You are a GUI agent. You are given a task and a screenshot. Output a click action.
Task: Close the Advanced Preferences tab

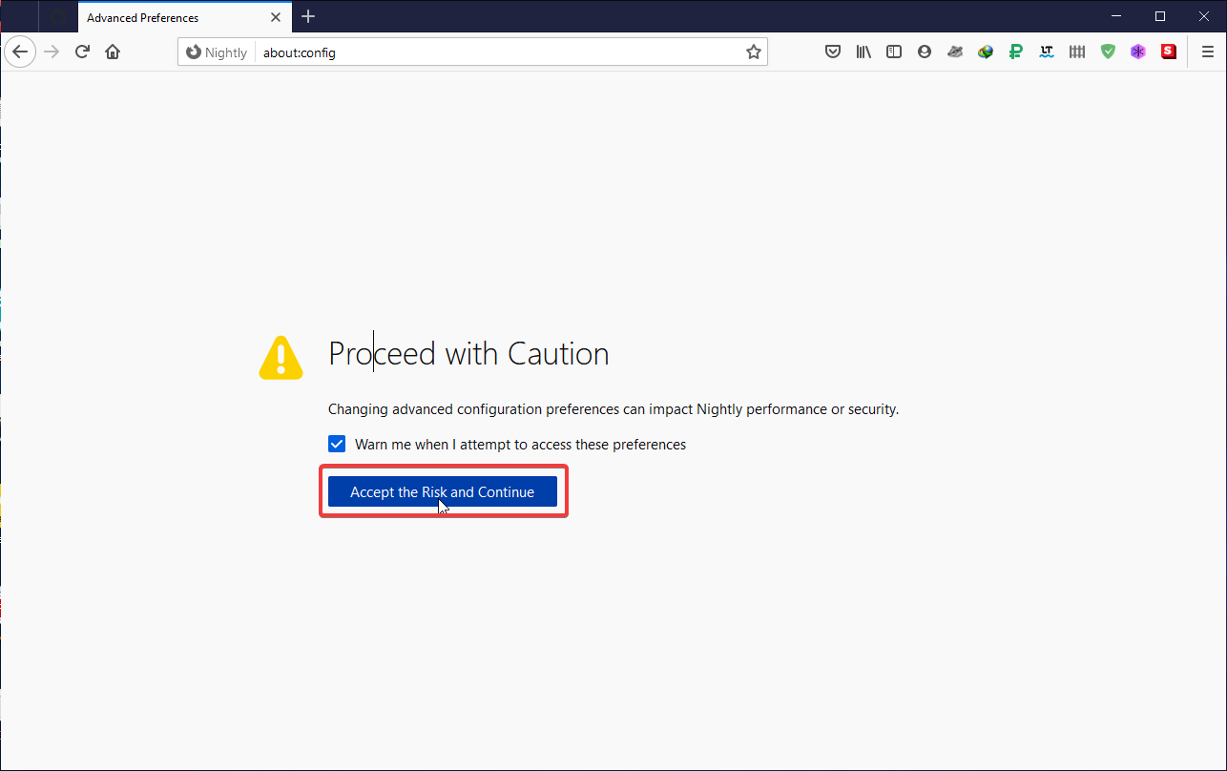point(276,16)
